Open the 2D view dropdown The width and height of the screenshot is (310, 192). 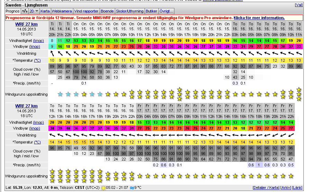pyautogui.click(x=34, y=11)
